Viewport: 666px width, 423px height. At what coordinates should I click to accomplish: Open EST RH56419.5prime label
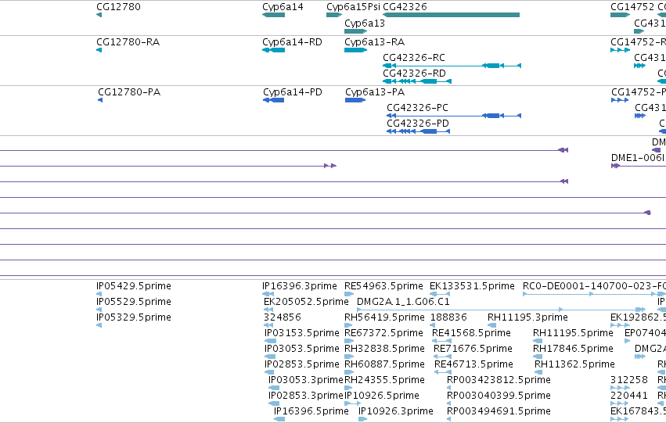tap(384, 317)
